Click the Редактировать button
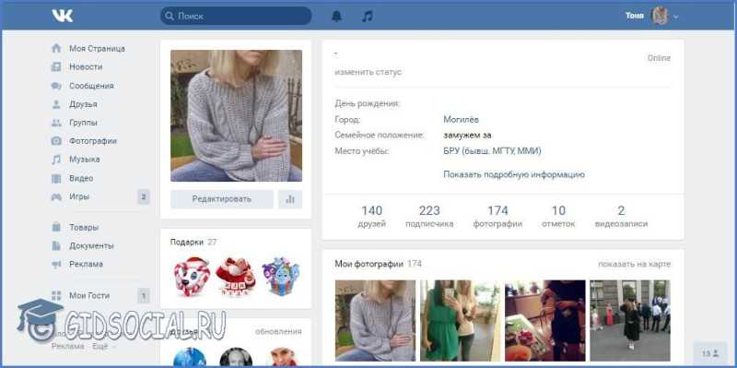Viewport: 737px width, 368px height. pyautogui.click(x=222, y=199)
